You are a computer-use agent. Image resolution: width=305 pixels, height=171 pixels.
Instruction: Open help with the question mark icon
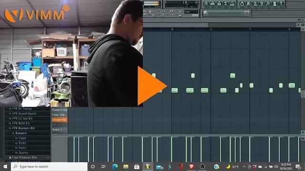281,4
